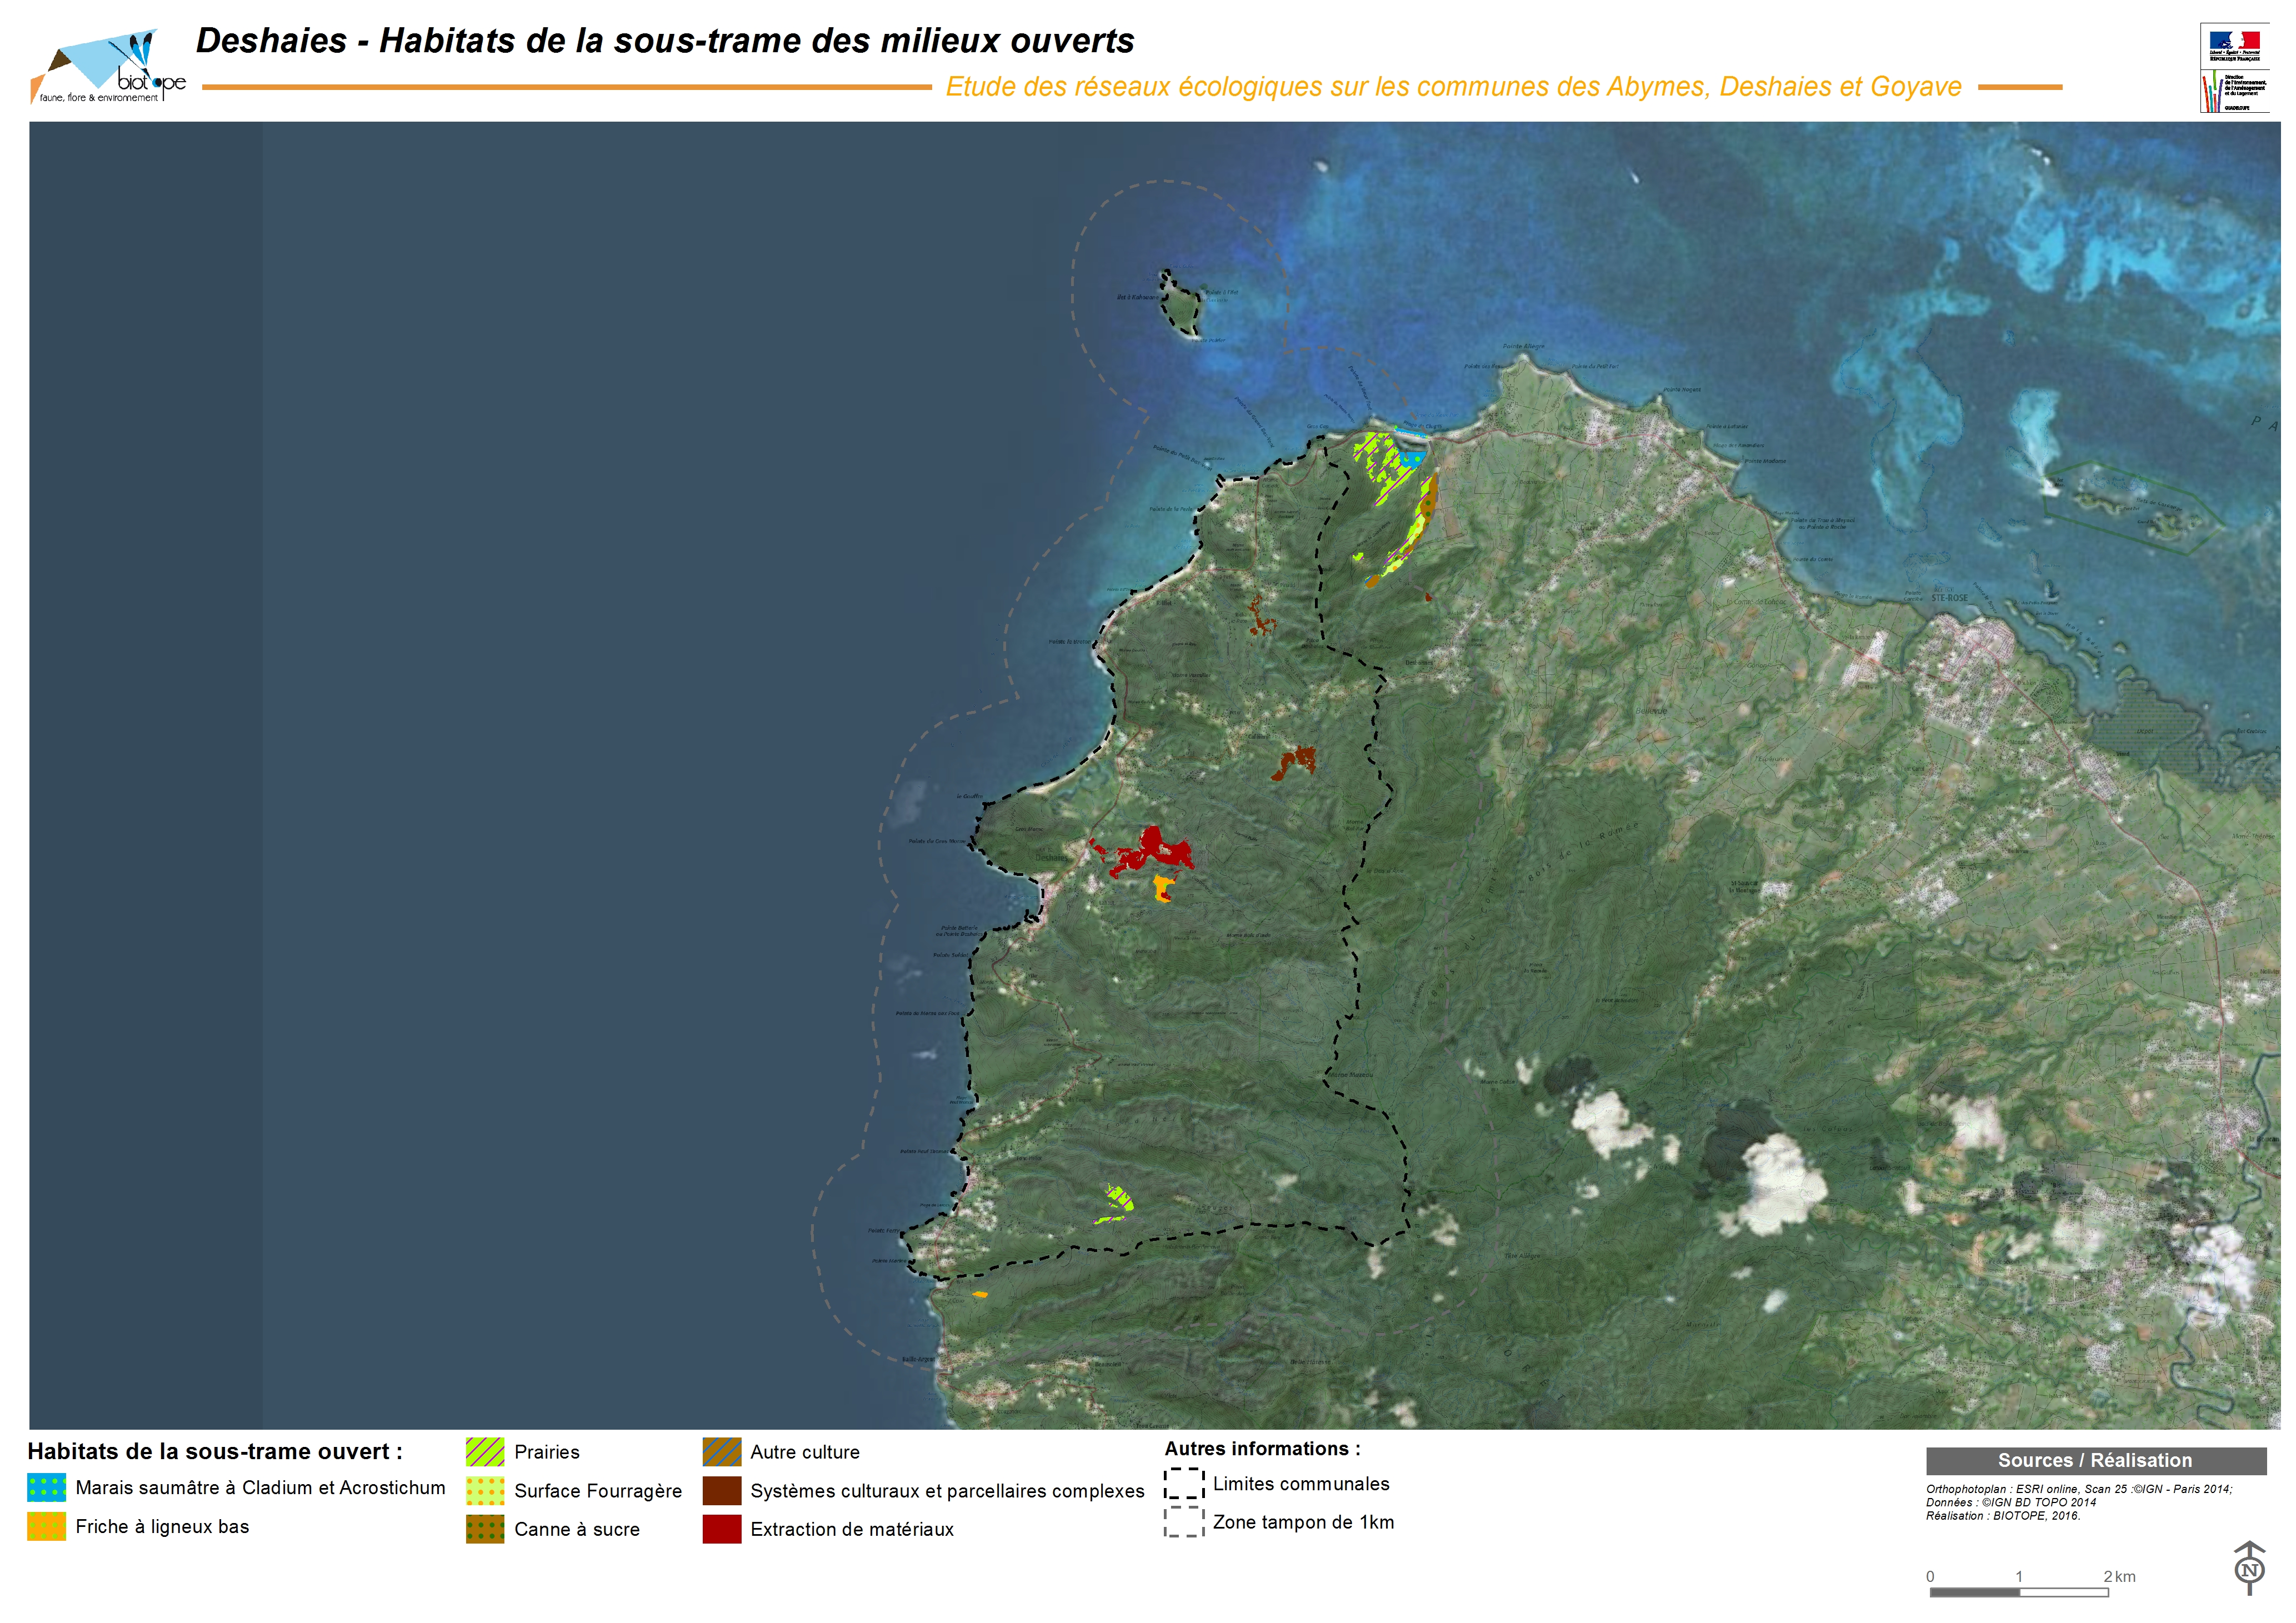Click the Limites communales dashed box symbol
Screen dimensions: 2296x1623
pyautogui.click(x=1184, y=1484)
